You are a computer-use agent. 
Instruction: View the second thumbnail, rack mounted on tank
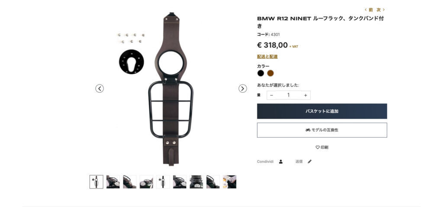pos(113,182)
